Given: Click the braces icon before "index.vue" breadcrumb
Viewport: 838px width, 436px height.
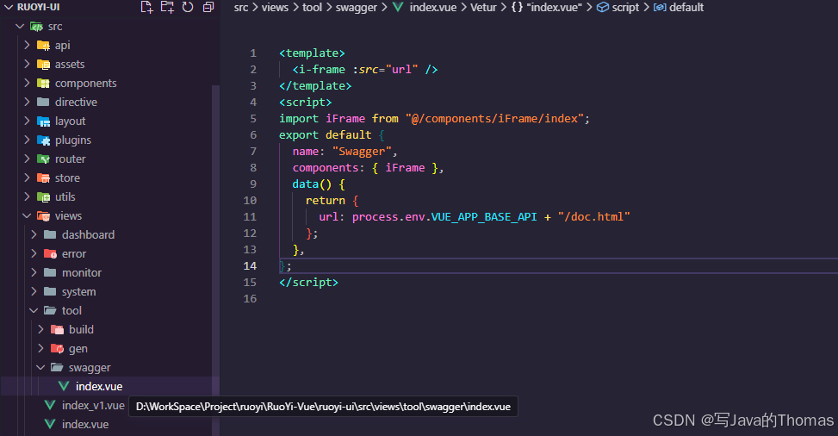Looking at the screenshot, I should point(517,8).
